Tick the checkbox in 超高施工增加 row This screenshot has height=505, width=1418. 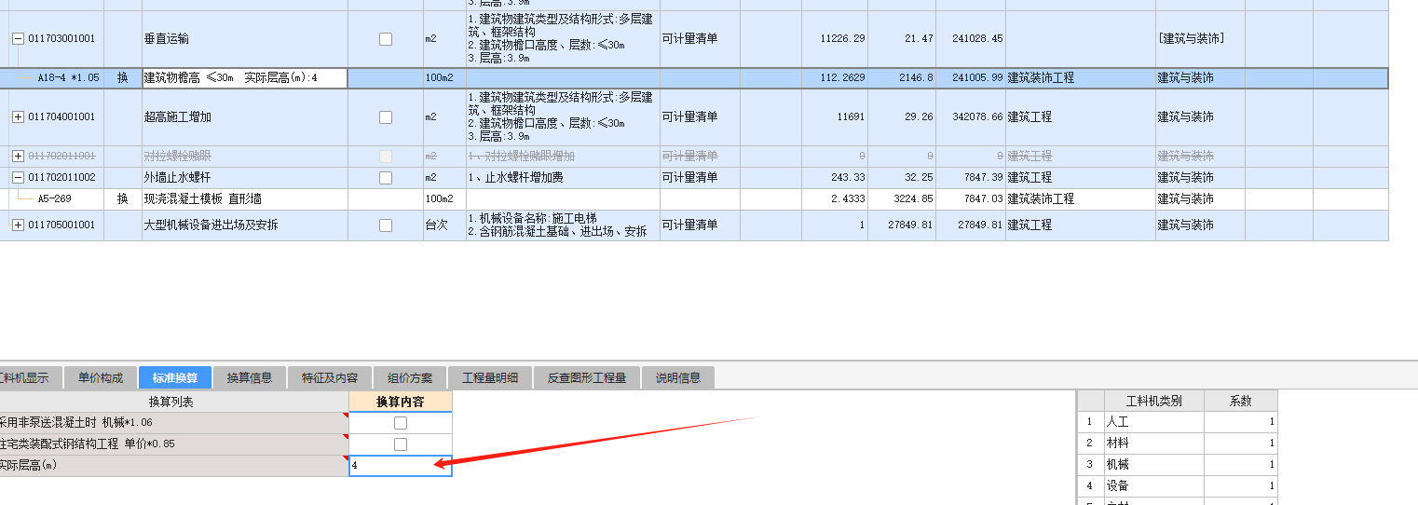[x=386, y=117]
